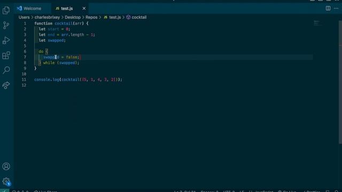
Task: Click the 'end' variable on line 3
Action: click(x=51, y=35)
